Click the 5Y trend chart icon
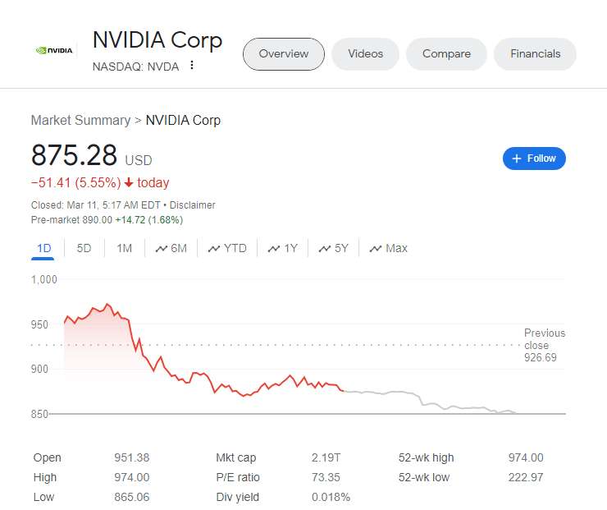The height and width of the screenshot is (510, 607). coord(325,249)
